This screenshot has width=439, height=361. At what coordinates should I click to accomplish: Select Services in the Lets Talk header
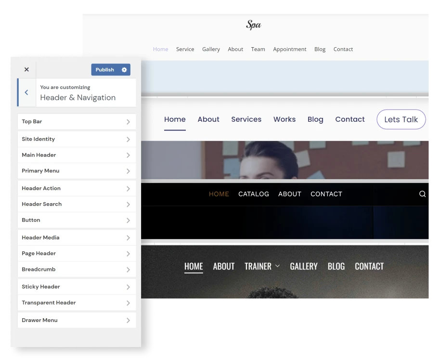click(x=246, y=119)
